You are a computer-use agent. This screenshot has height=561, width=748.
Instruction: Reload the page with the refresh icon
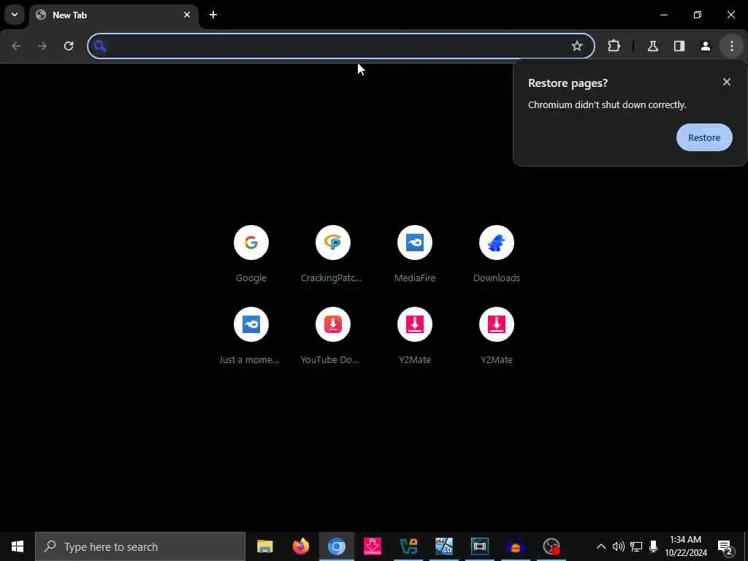pyautogui.click(x=69, y=46)
